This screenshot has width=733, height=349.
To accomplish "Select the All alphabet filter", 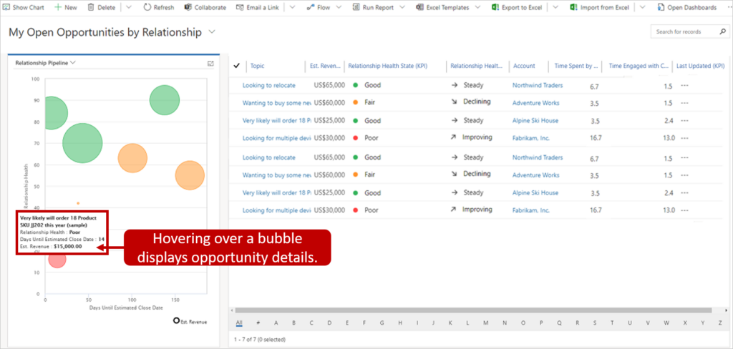I will pos(239,323).
